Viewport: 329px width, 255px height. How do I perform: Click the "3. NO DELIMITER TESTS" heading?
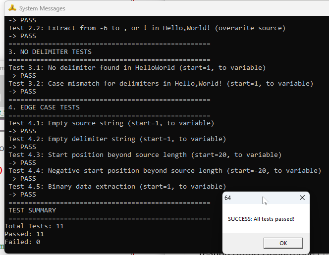(50, 52)
